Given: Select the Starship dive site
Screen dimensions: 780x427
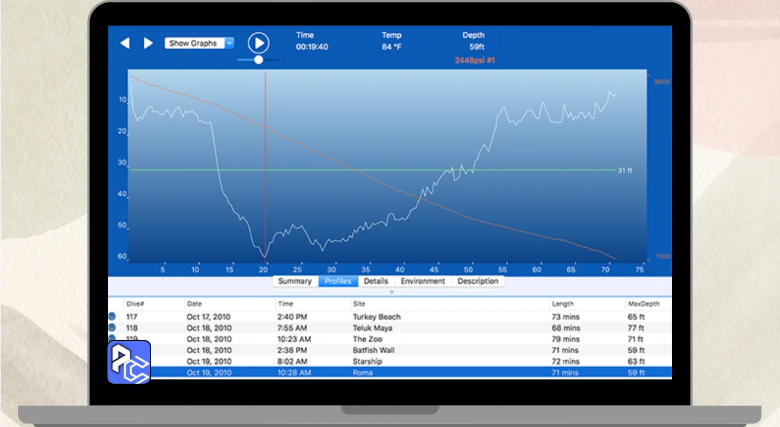Looking at the screenshot, I should 367,361.
